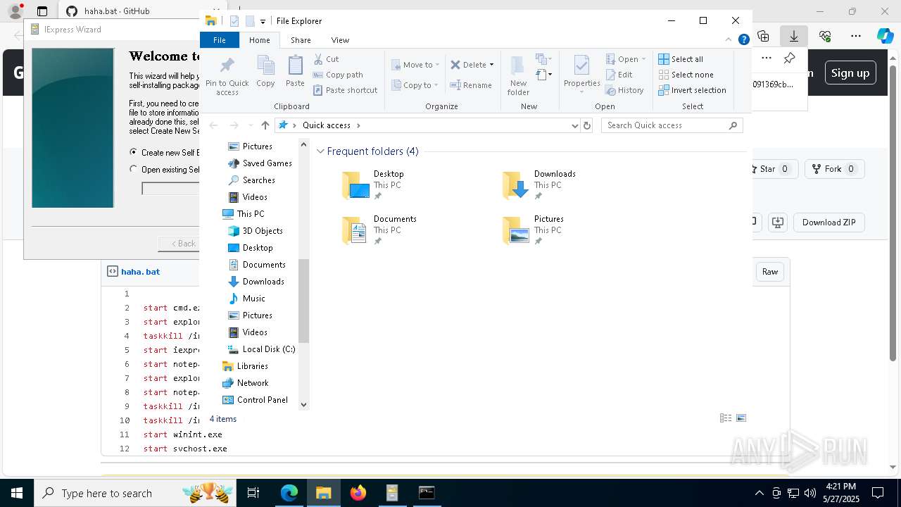Open Firefox from taskbar
901x507 pixels.
pyautogui.click(x=358, y=493)
